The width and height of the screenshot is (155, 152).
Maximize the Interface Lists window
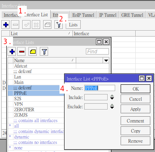coord(99,42)
